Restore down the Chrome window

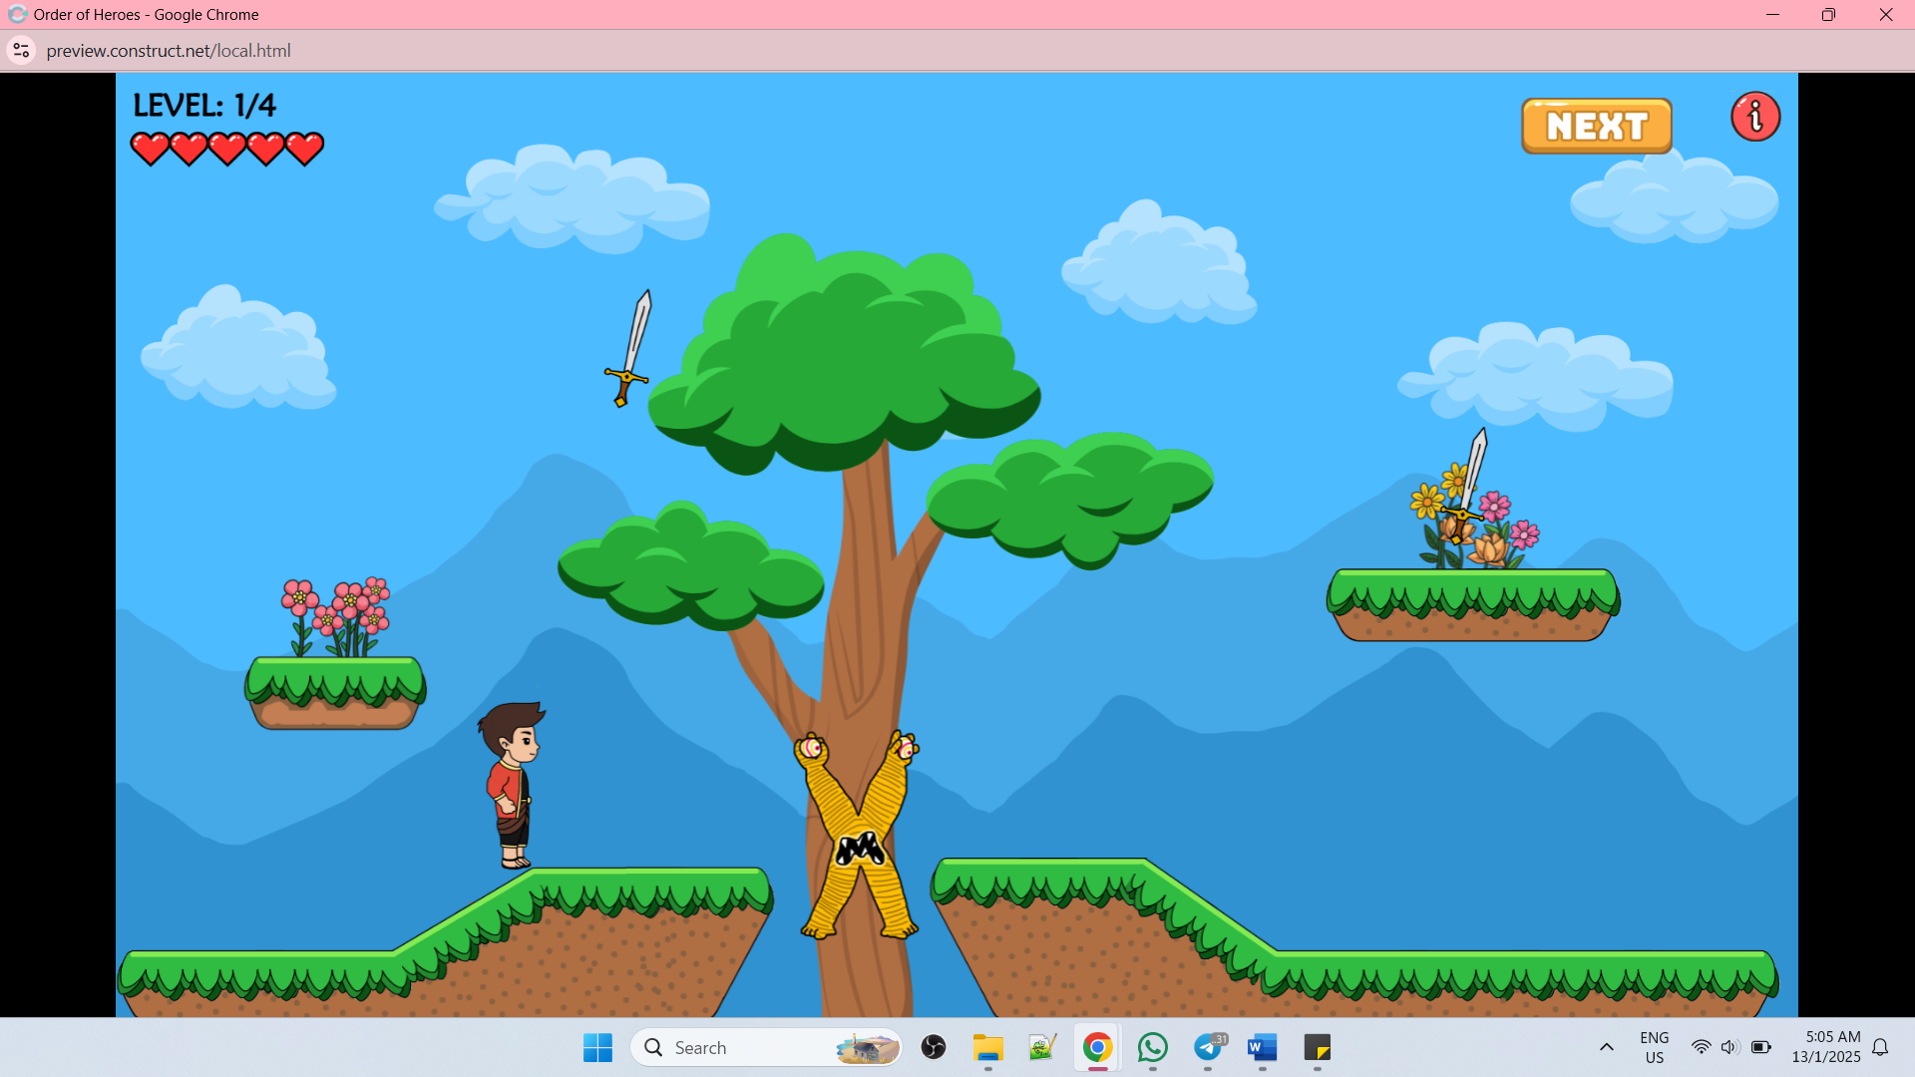(1828, 15)
